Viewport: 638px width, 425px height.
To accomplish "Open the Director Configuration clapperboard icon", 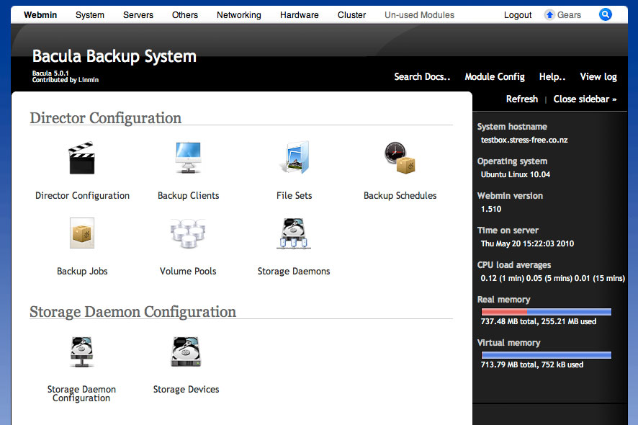I will coord(82,158).
